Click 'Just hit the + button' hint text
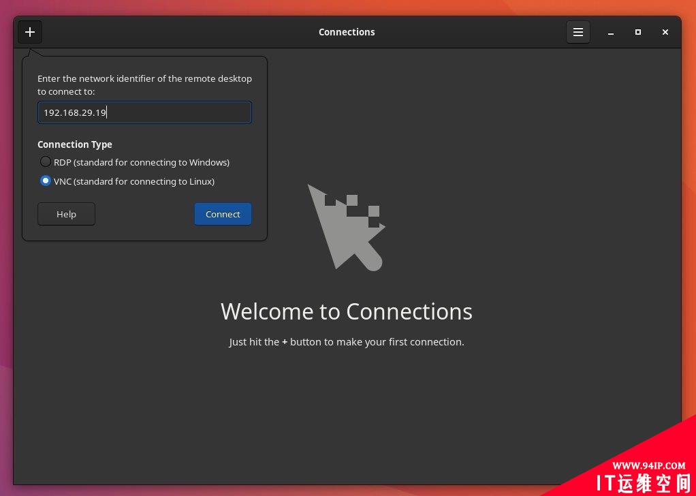This screenshot has width=696, height=496. 347,342
